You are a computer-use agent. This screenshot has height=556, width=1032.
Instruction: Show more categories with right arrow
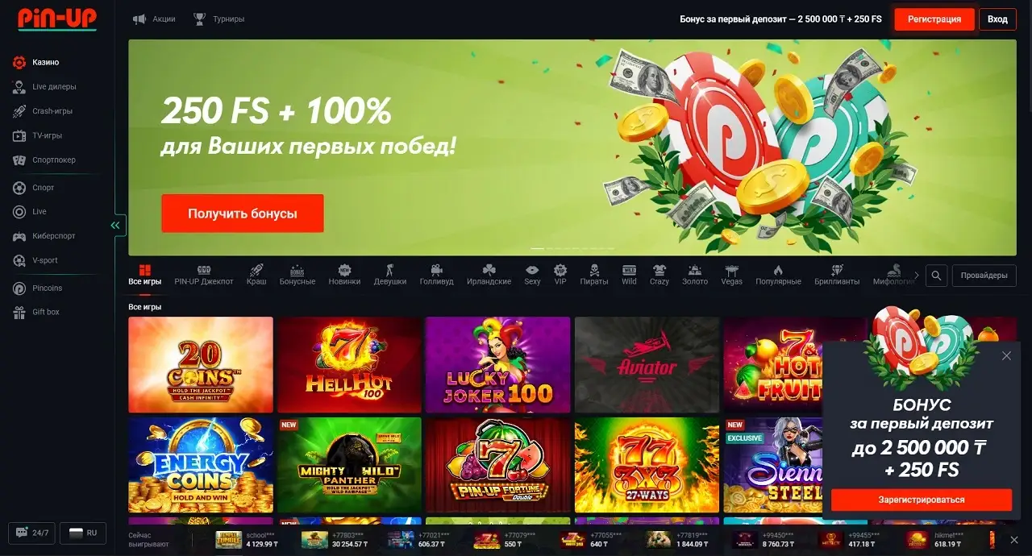pyautogui.click(x=916, y=275)
